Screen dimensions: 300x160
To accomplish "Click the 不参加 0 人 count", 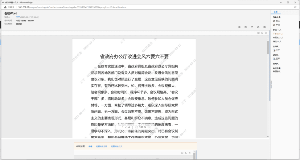I will [x=278, y=34].
